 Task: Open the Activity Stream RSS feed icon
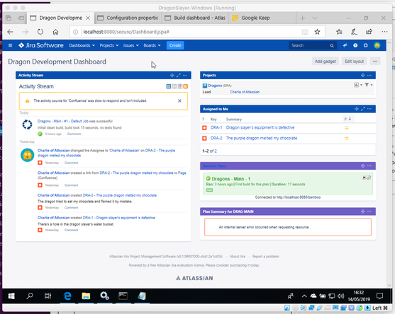[185, 86]
